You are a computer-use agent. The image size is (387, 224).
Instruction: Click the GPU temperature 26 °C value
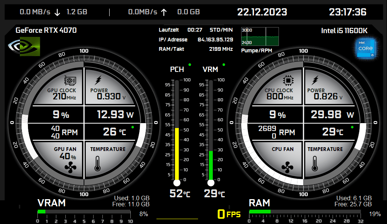(x=115, y=132)
